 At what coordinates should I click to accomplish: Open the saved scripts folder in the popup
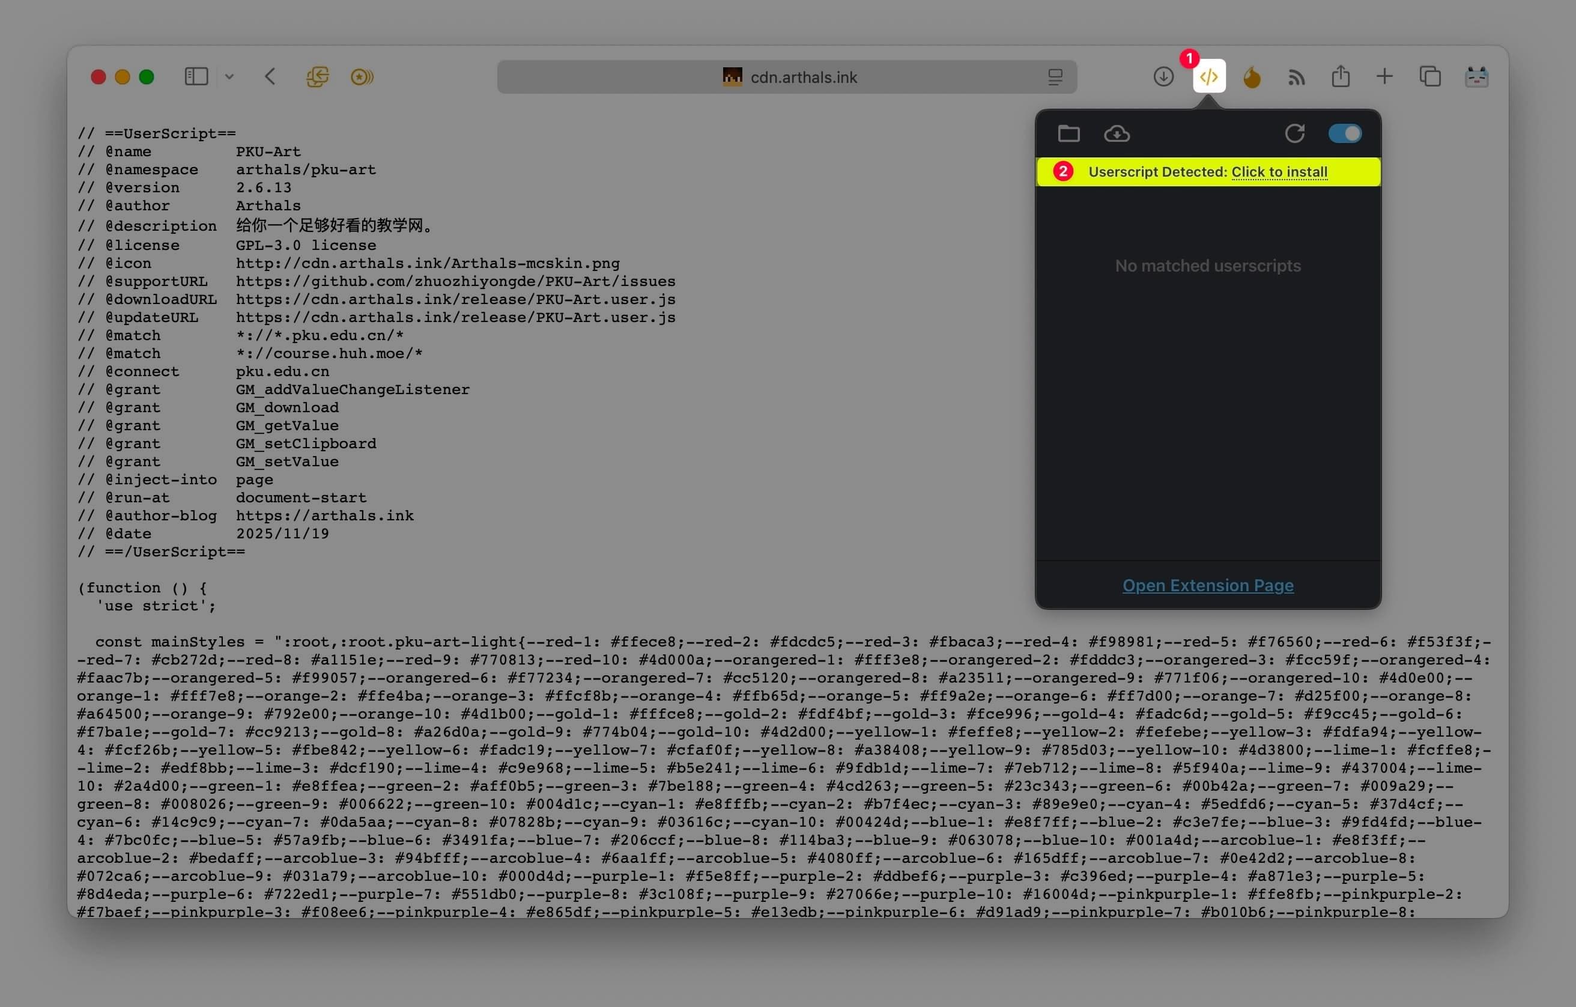(1070, 133)
